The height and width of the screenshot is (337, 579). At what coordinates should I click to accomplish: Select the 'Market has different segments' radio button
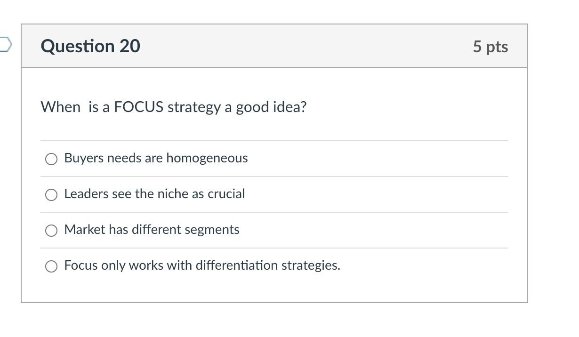[51, 230]
